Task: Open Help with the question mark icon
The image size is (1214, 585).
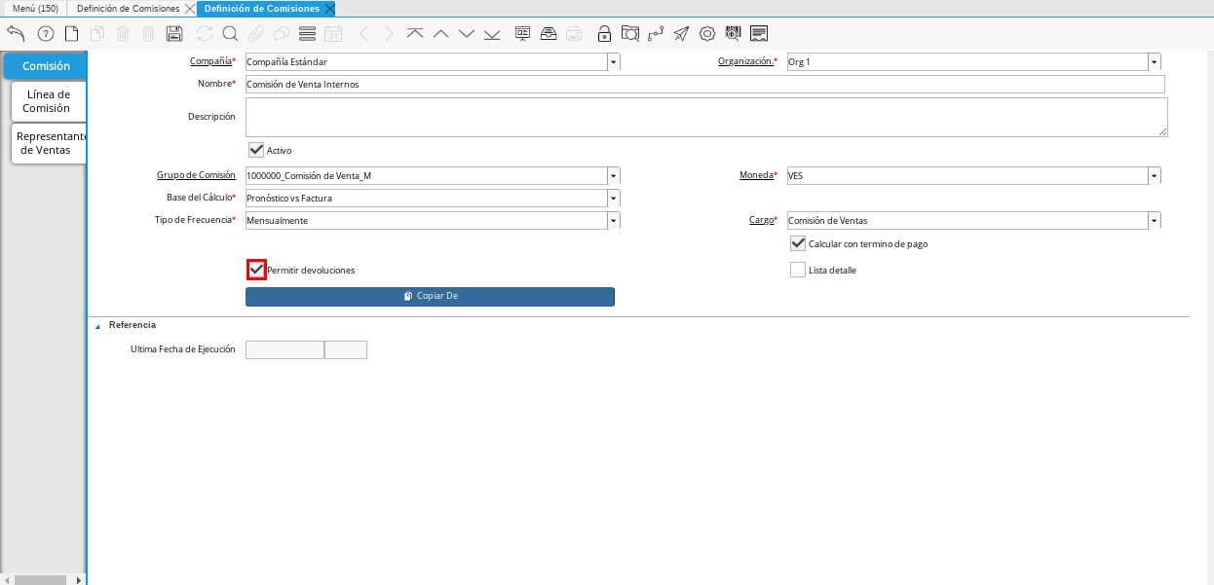Action: click(x=44, y=33)
